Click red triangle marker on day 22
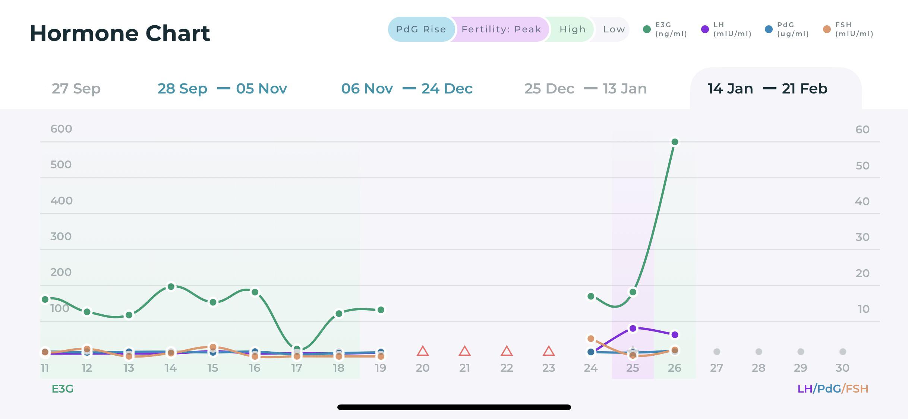 (507, 351)
